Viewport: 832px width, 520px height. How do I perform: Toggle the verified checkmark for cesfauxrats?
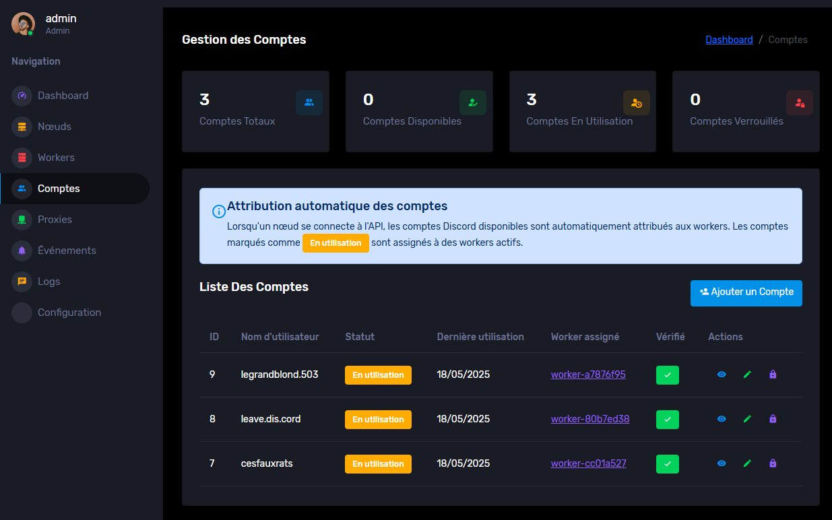(x=668, y=463)
